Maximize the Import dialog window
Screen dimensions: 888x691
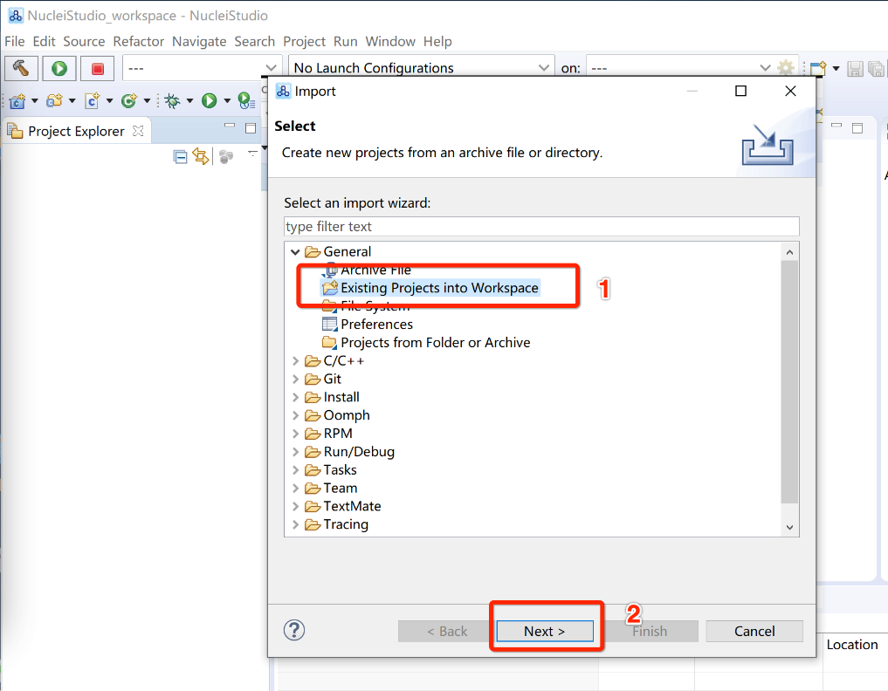coord(740,91)
